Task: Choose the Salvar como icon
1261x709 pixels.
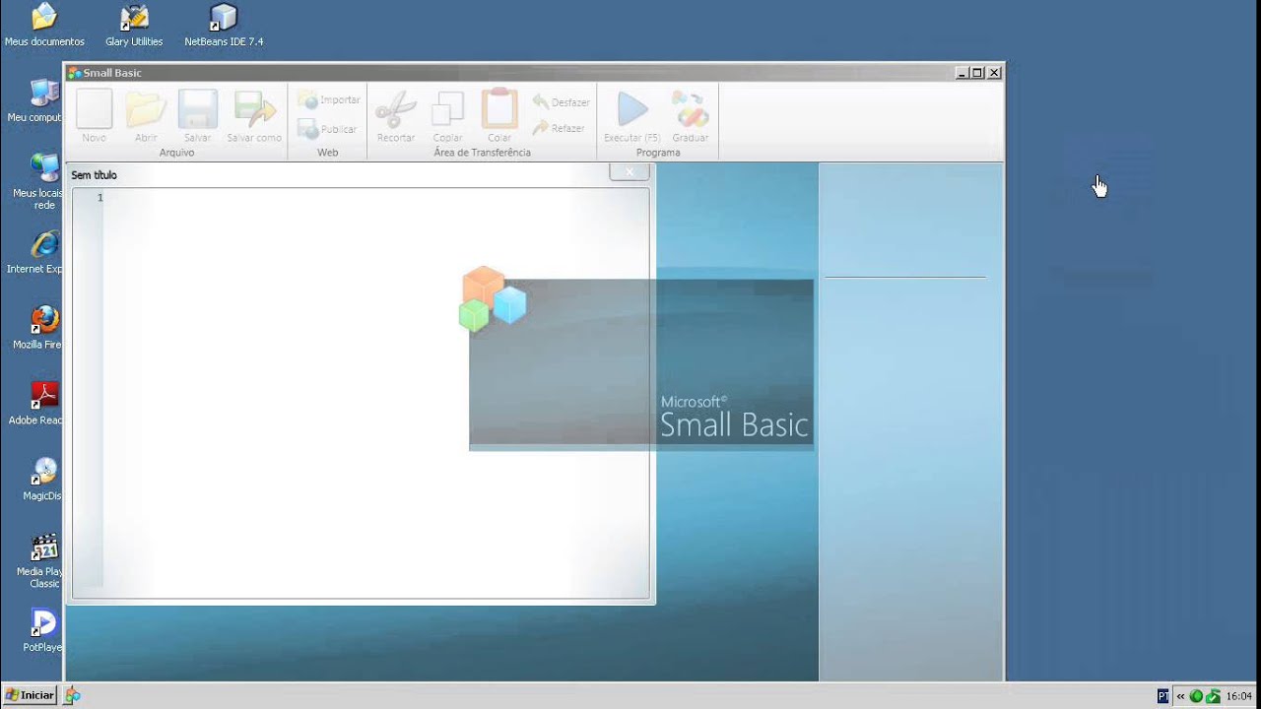Action: click(x=254, y=110)
